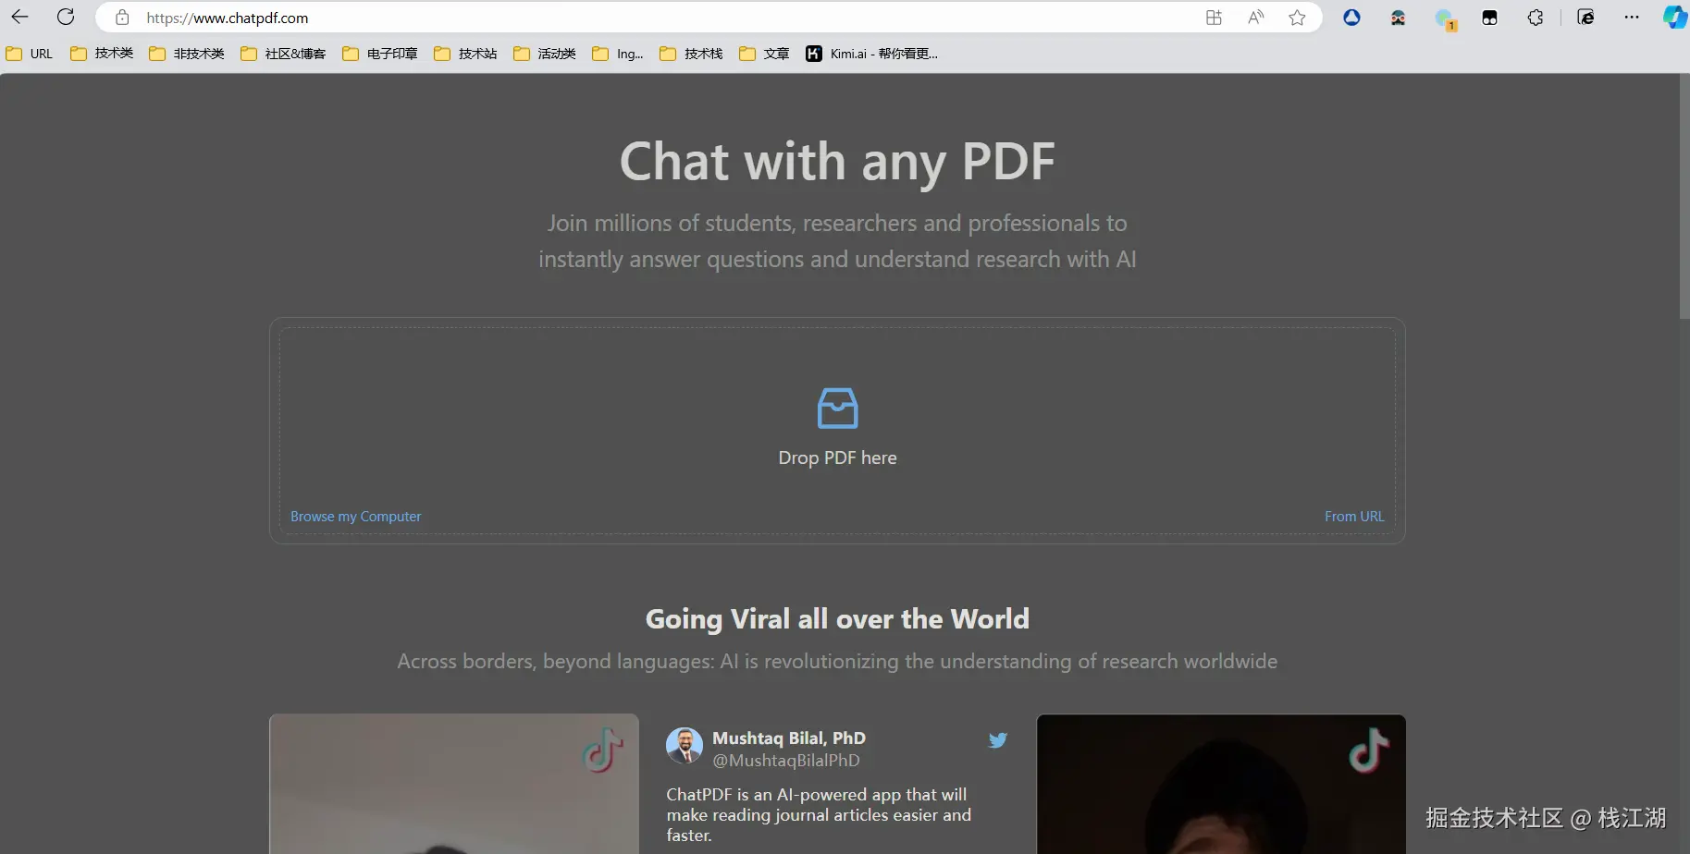
Task: Click the page's vertical scrollbar thumb
Action: (1684, 197)
